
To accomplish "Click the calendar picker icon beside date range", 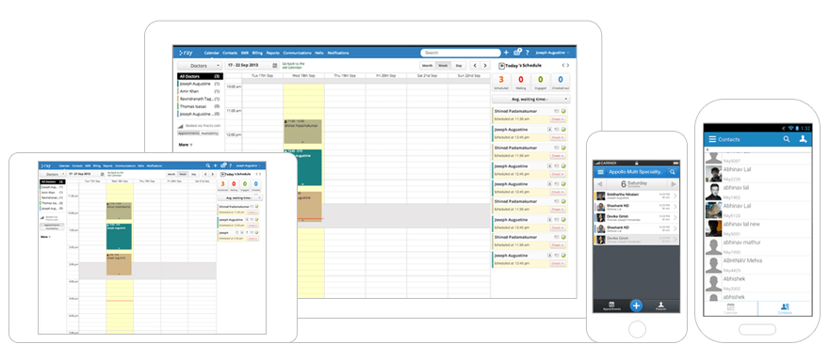I will 275,66.
